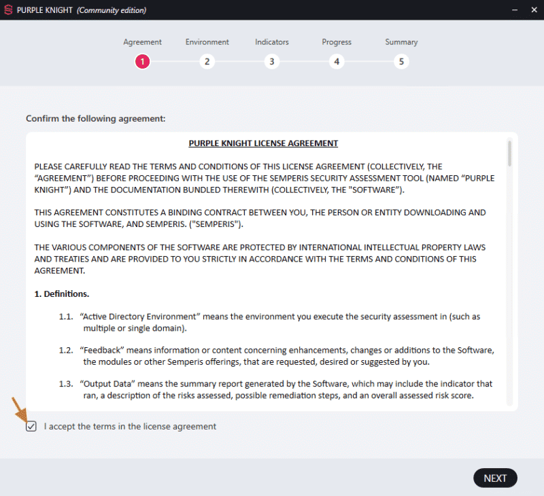Open the Indicators step label
Viewport: 544px width, 496px height.
pyautogui.click(x=272, y=42)
